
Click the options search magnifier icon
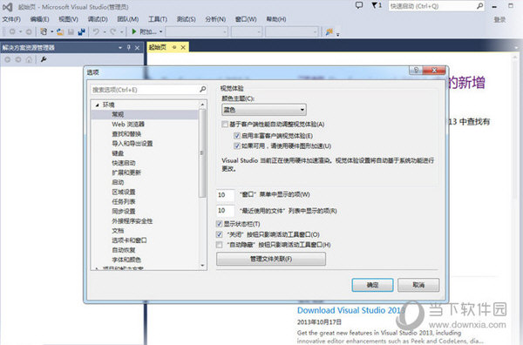pyautogui.click(x=202, y=90)
